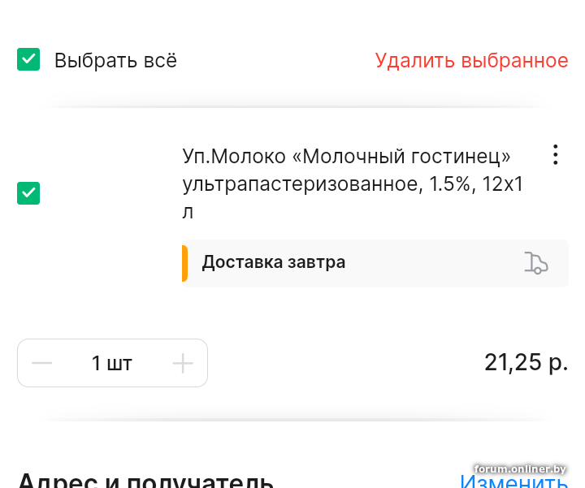The height and width of the screenshot is (488, 585).
Task: Open the Молочный гостинец product title
Action: [x=353, y=184]
